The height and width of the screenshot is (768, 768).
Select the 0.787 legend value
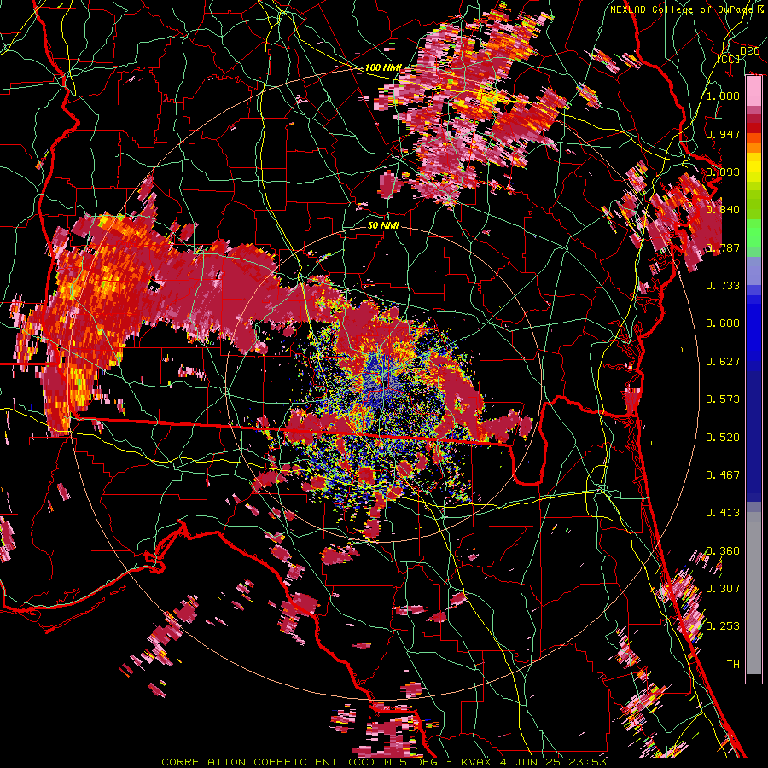pos(723,247)
